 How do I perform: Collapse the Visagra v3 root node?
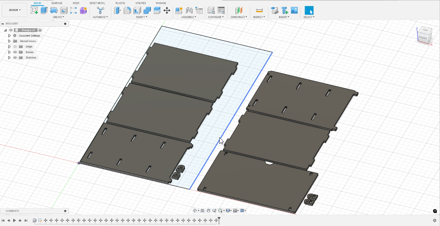[x=5, y=30]
